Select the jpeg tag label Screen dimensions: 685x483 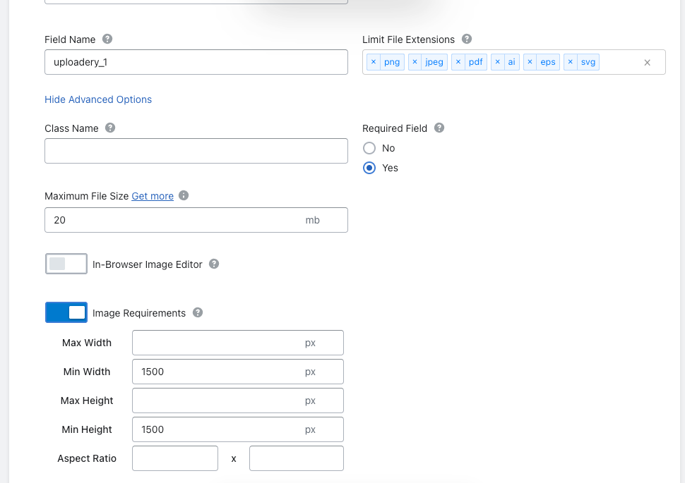[434, 62]
